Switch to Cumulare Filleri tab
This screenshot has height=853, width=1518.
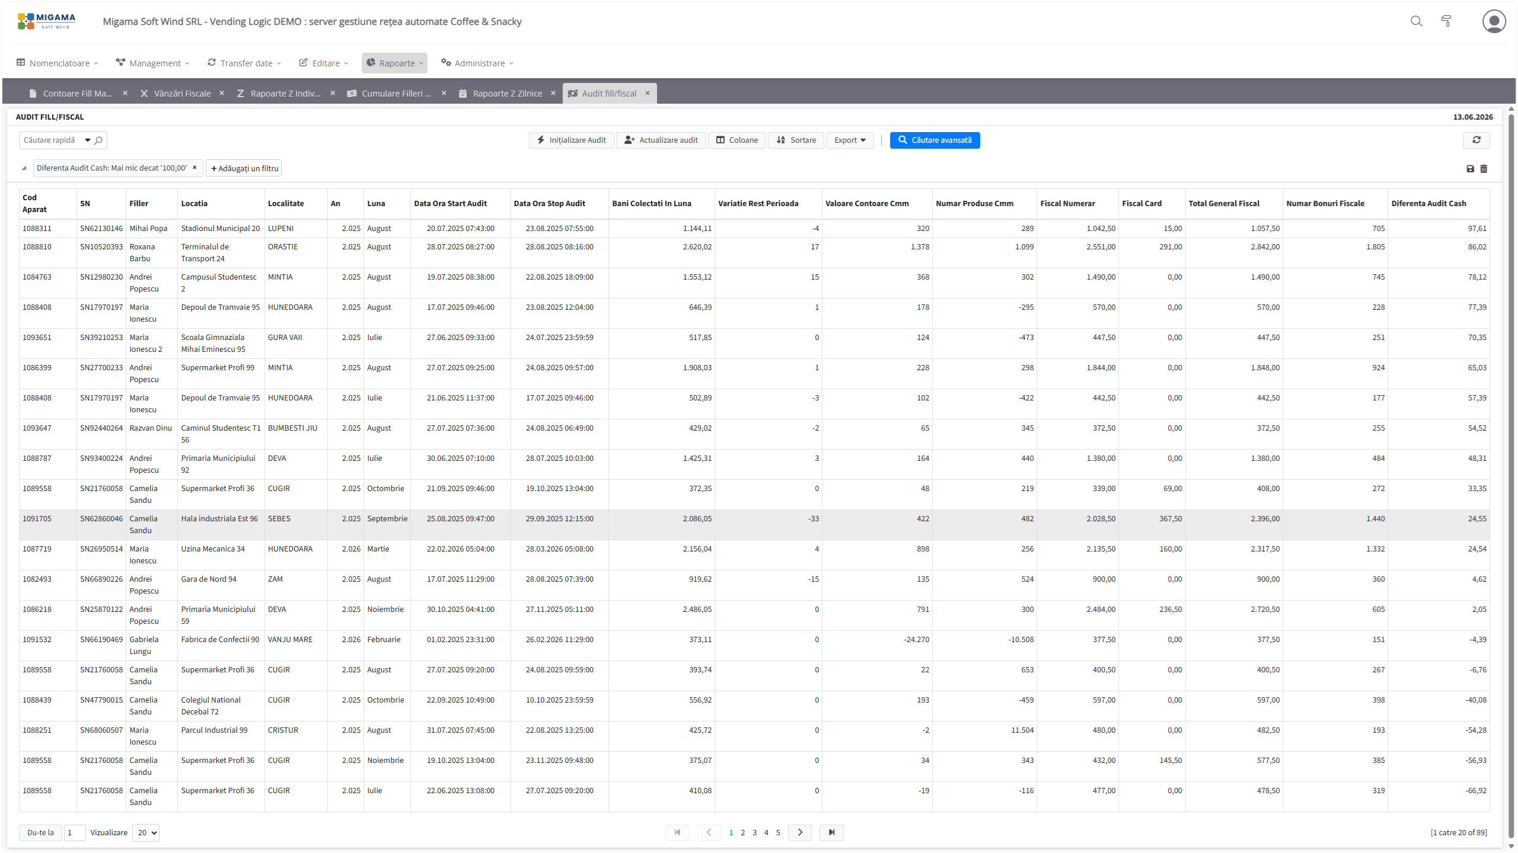pos(397,93)
